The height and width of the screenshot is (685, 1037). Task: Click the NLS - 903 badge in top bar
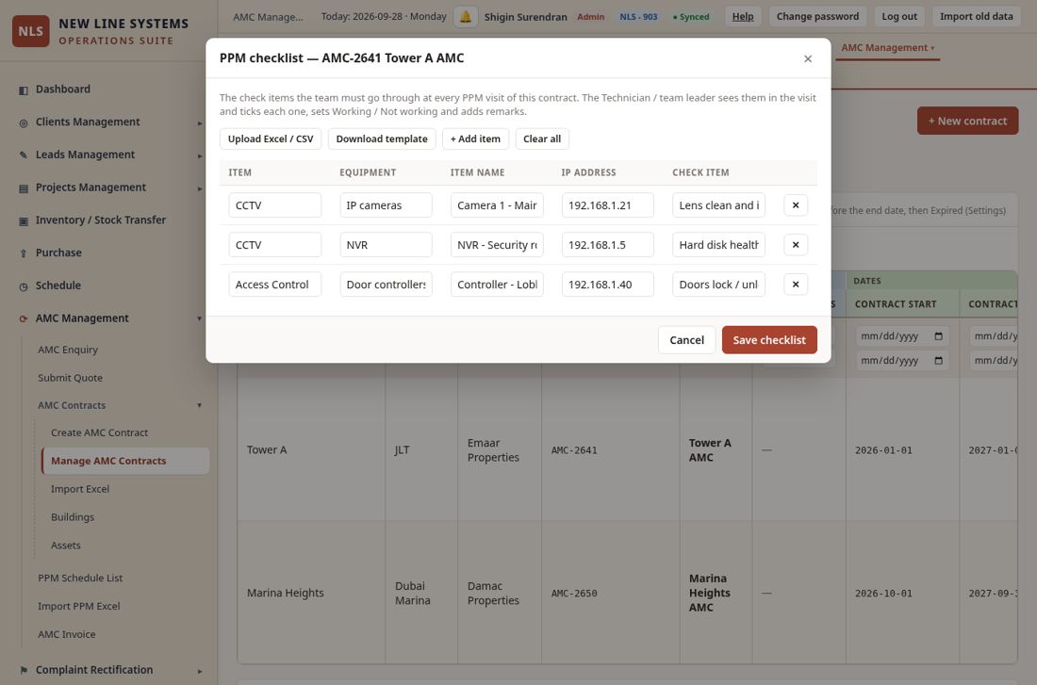point(638,17)
